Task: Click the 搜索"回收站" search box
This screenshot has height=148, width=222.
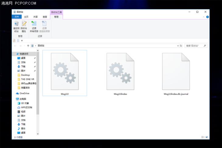Action: click(195, 46)
